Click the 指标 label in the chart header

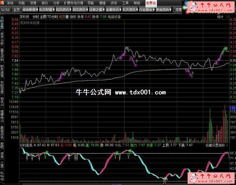[73, 17]
